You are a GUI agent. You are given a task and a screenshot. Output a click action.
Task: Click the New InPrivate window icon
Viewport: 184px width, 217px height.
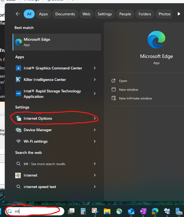[114, 98]
